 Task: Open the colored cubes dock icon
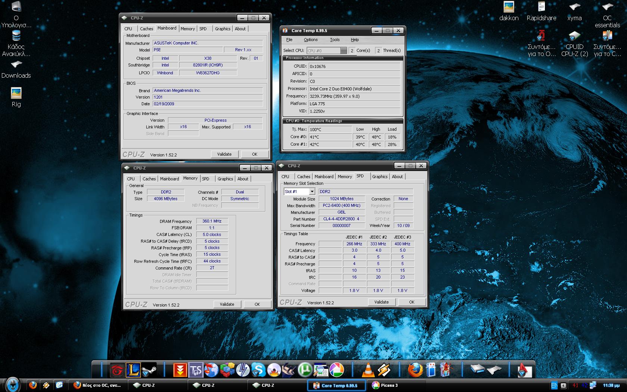coord(227,370)
